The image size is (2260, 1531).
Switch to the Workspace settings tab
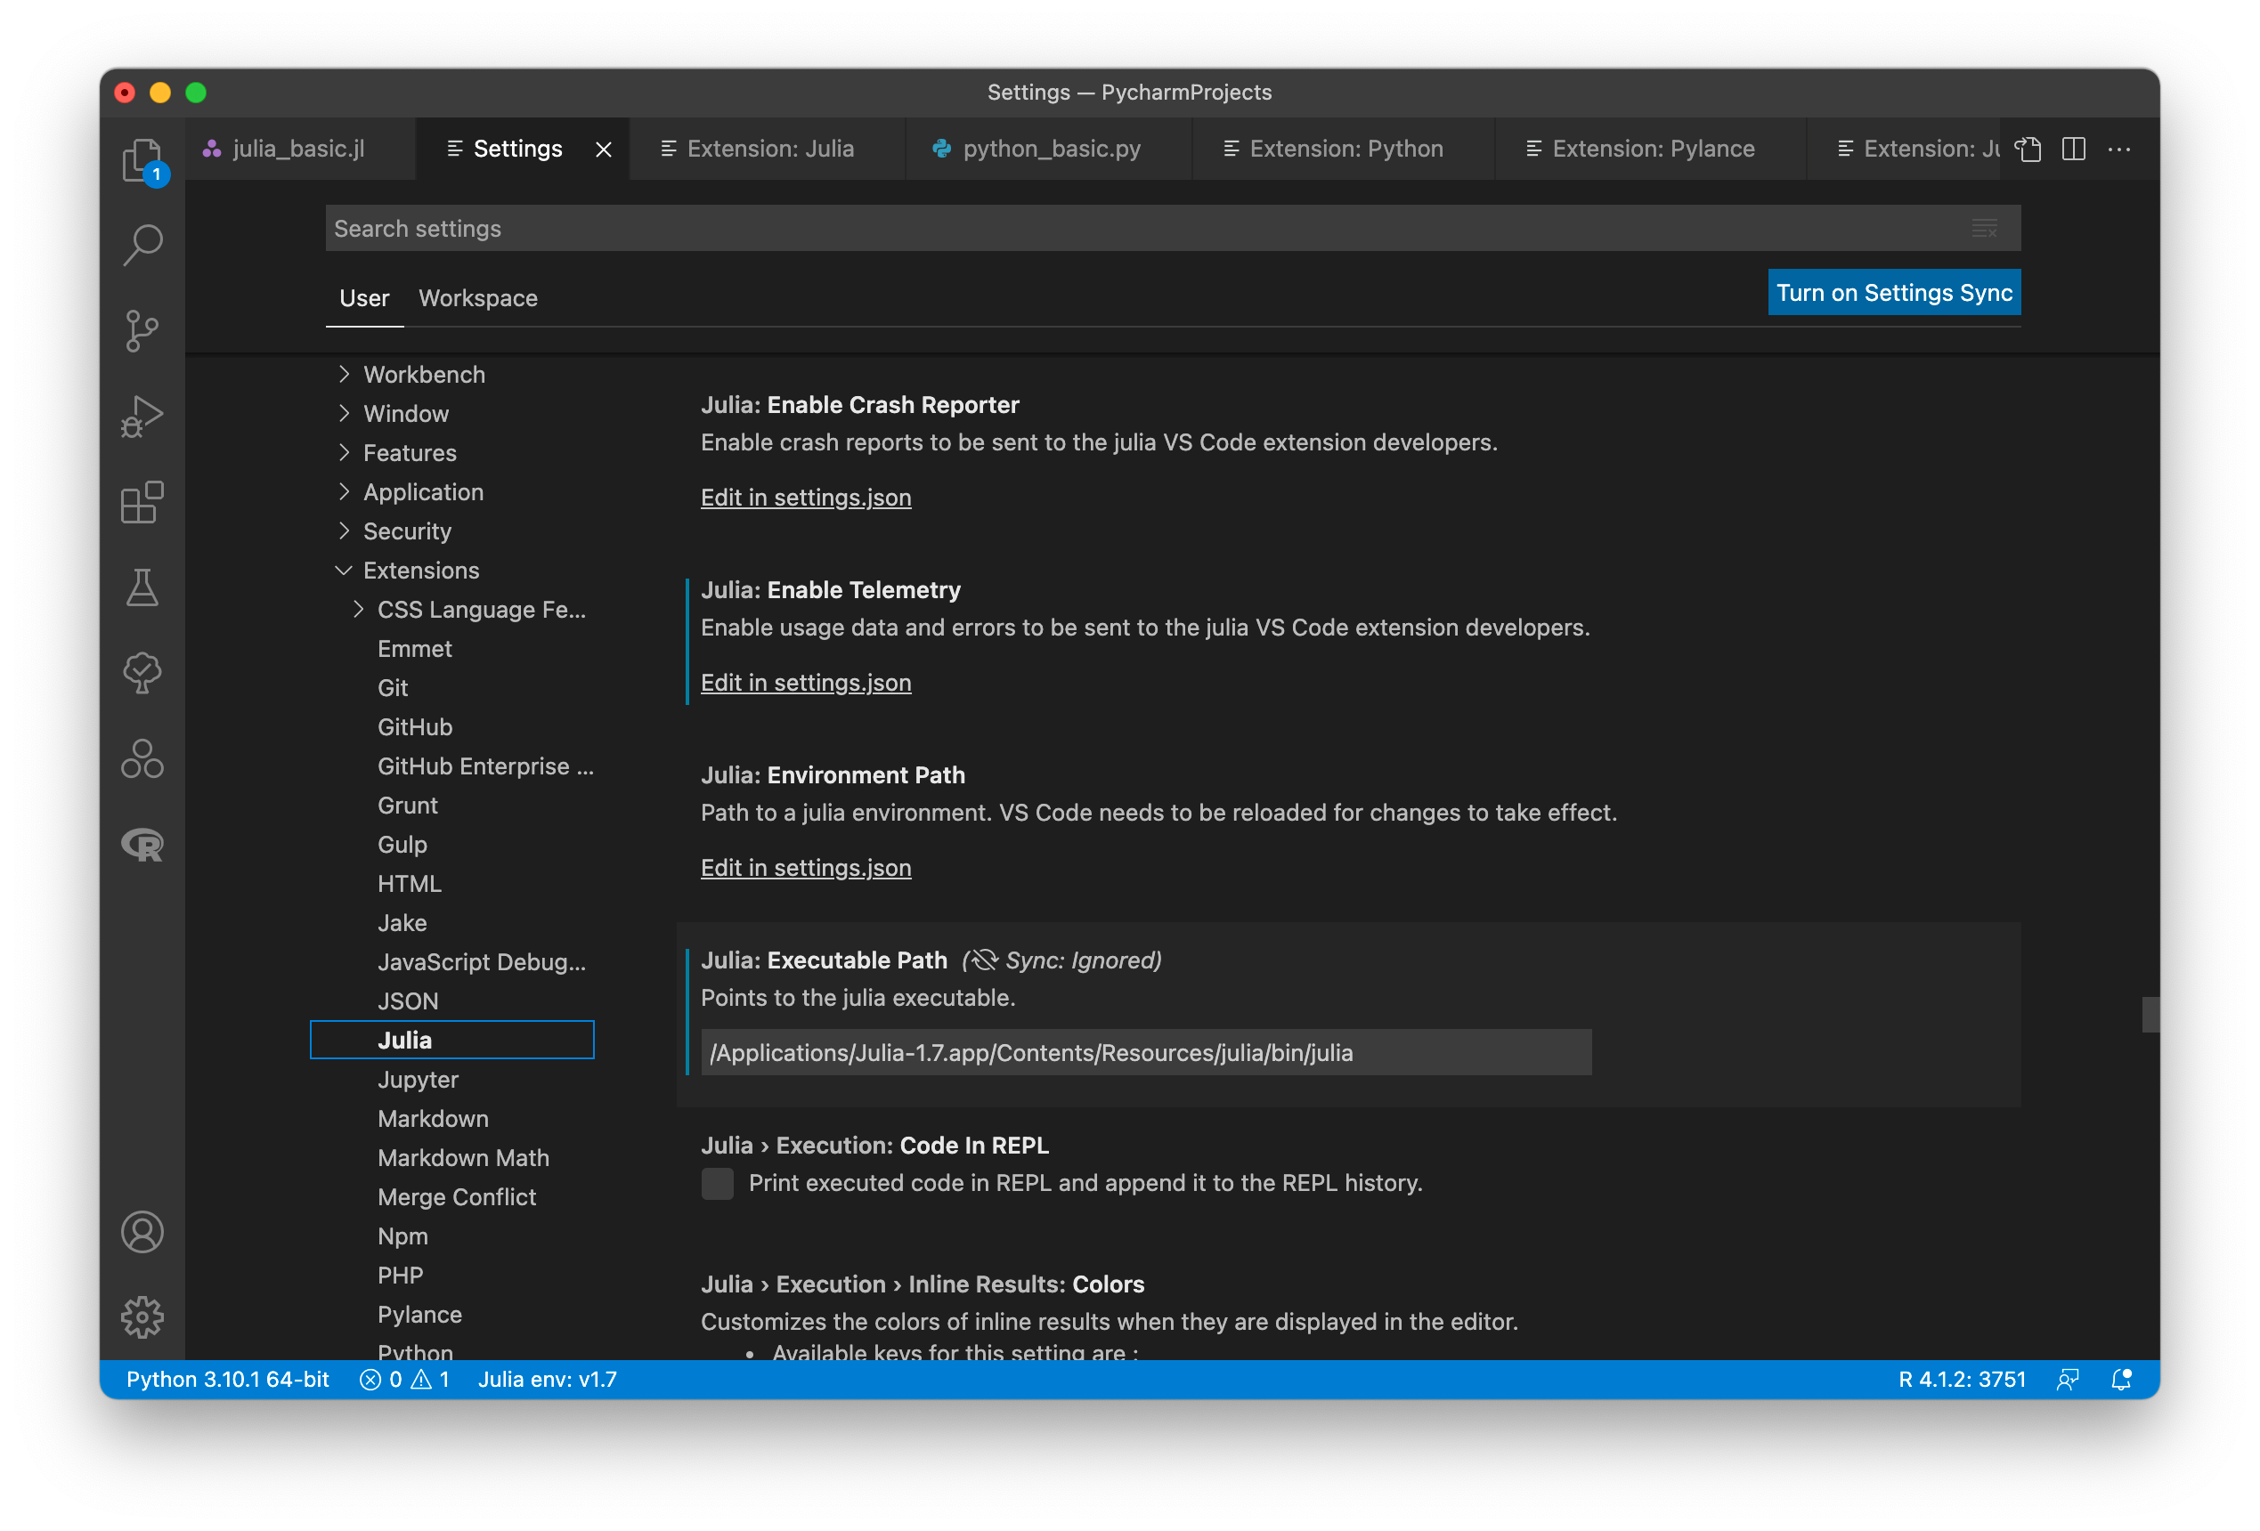click(x=477, y=298)
